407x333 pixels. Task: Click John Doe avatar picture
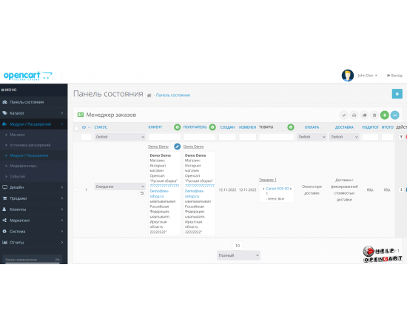[348, 75]
